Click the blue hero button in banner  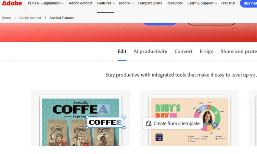[x=160, y=24]
